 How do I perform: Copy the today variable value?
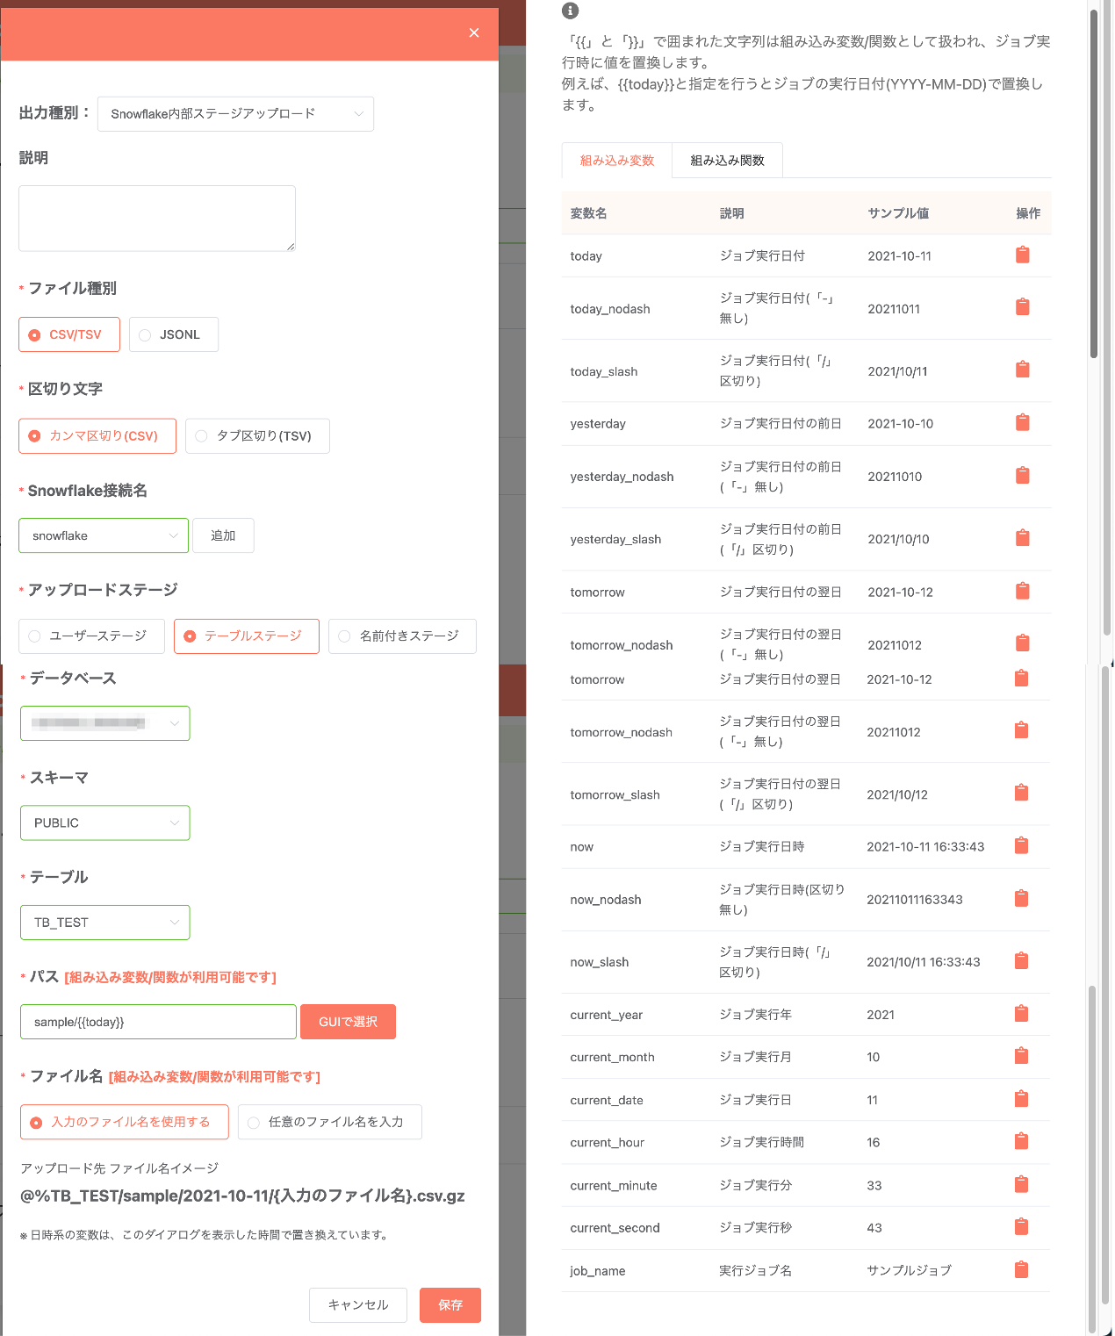(1021, 255)
